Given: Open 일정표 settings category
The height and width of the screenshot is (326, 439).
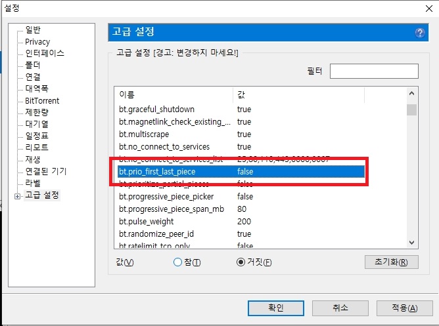Looking at the screenshot, I should (37, 136).
